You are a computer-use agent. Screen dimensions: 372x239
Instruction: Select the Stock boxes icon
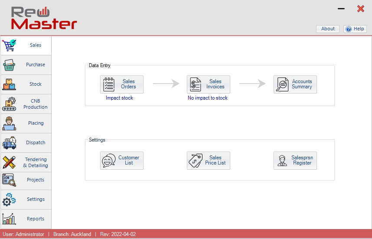point(9,84)
